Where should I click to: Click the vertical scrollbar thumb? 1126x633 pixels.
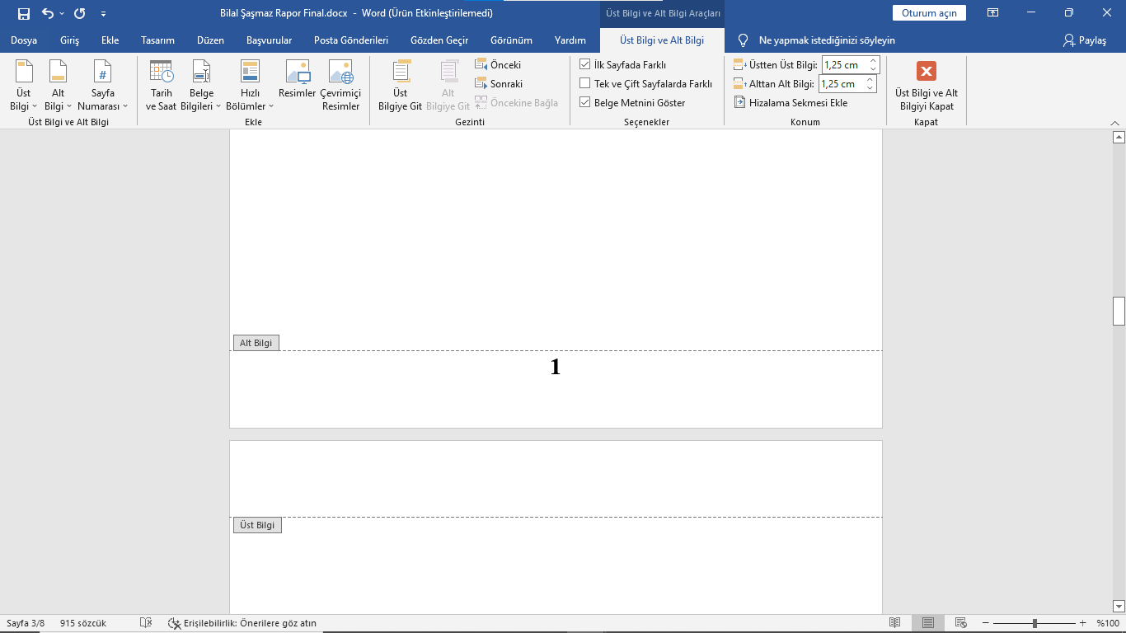[x=1119, y=312]
